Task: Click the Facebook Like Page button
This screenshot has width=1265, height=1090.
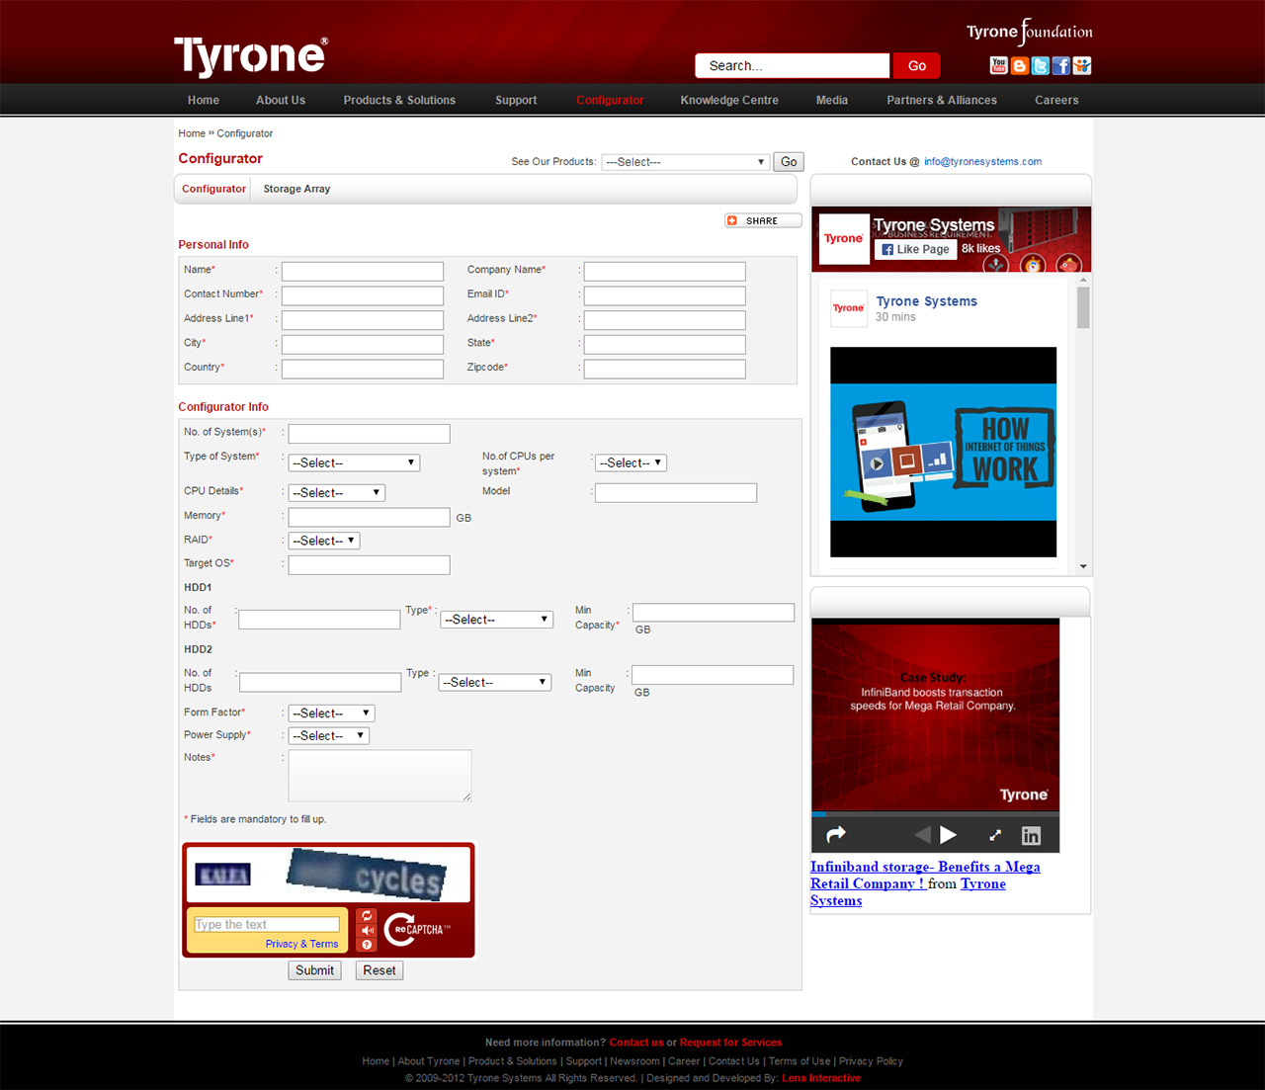Action: coord(915,249)
